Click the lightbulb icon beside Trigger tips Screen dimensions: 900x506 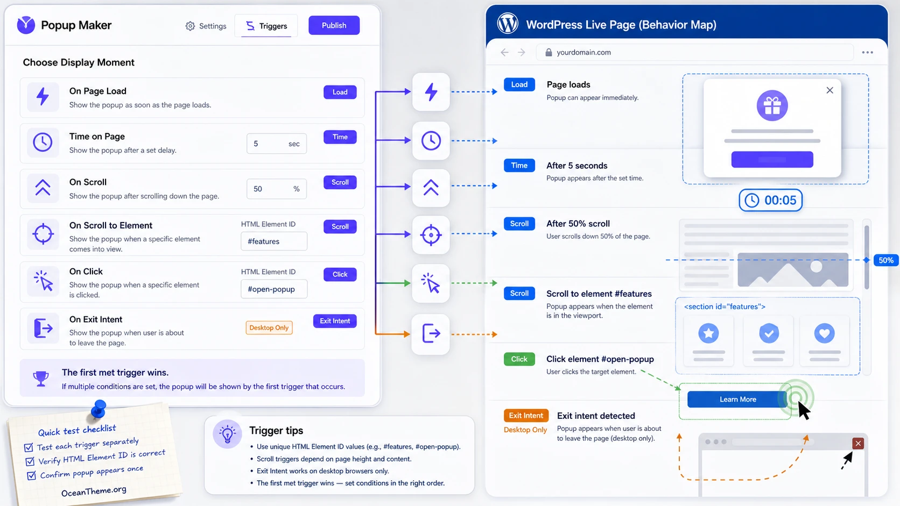(x=227, y=434)
